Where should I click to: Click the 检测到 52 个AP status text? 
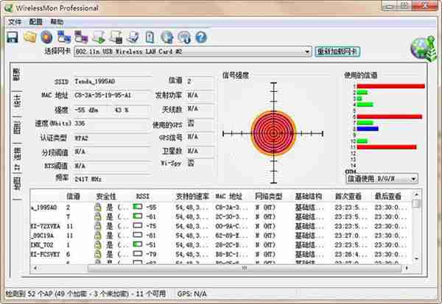point(85,294)
